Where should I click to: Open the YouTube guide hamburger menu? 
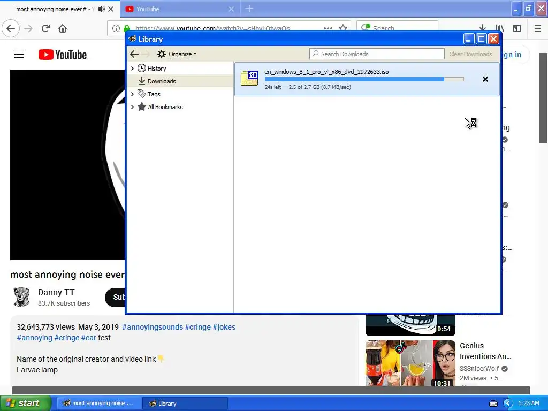point(19,55)
